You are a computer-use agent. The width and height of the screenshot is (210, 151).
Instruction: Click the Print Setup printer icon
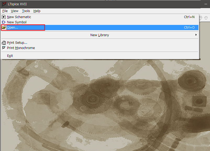4,43
